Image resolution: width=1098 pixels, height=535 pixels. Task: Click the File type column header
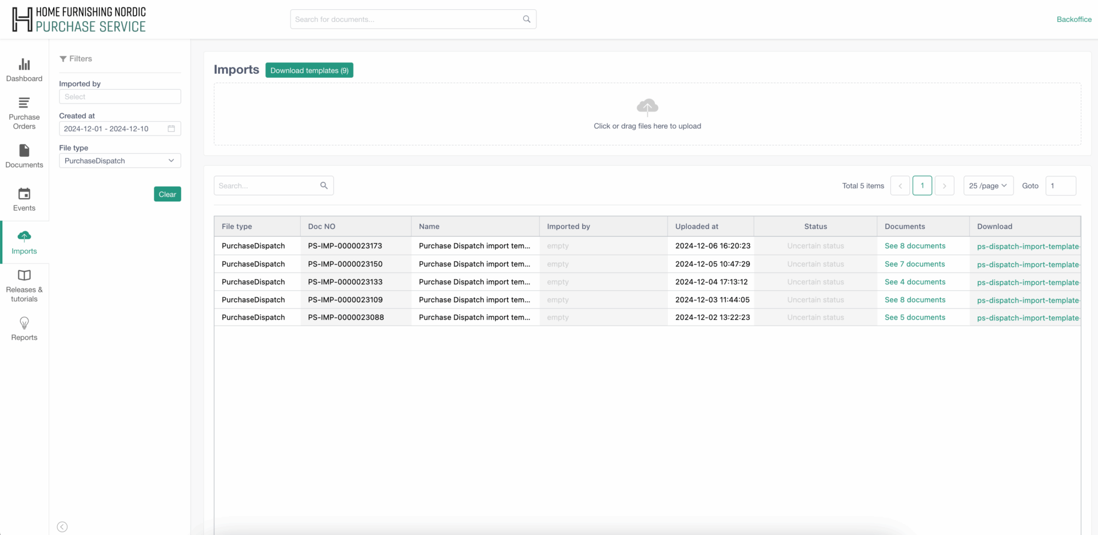pyautogui.click(x=257, y=226)
